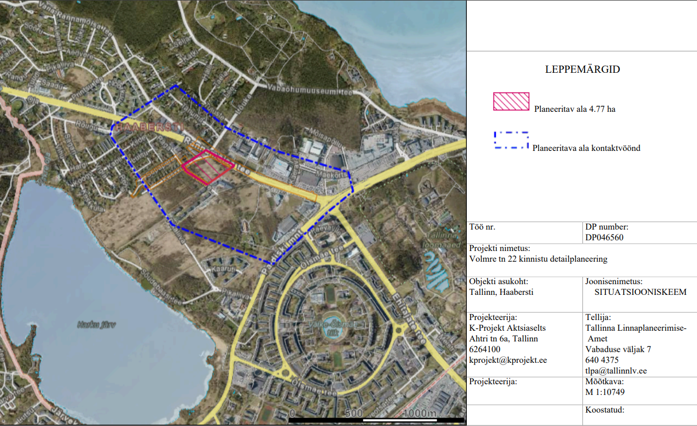This screenshot has height=426, width=697.
Task: Select the phone number 6264100
Action: (484, 349)
